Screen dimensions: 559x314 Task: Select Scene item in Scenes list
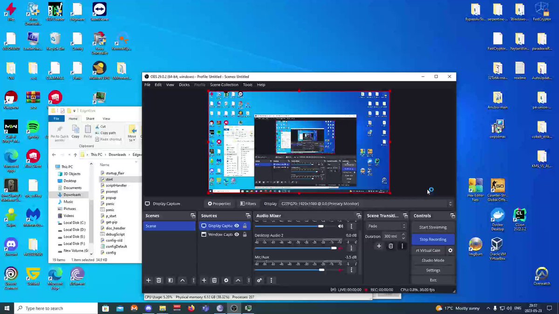coord(170,226)
